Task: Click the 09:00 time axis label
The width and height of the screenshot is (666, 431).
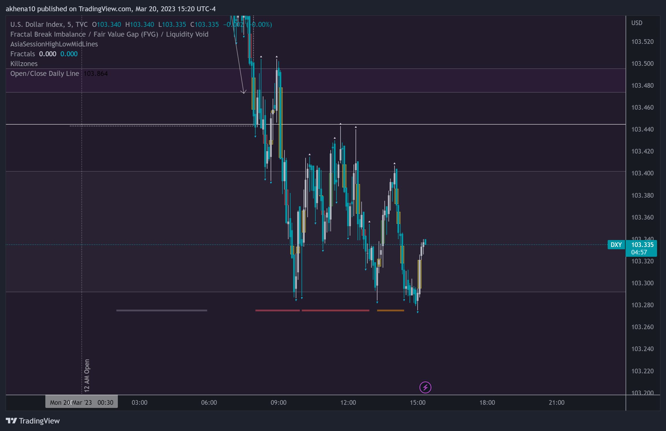Action: coord(278,402)
